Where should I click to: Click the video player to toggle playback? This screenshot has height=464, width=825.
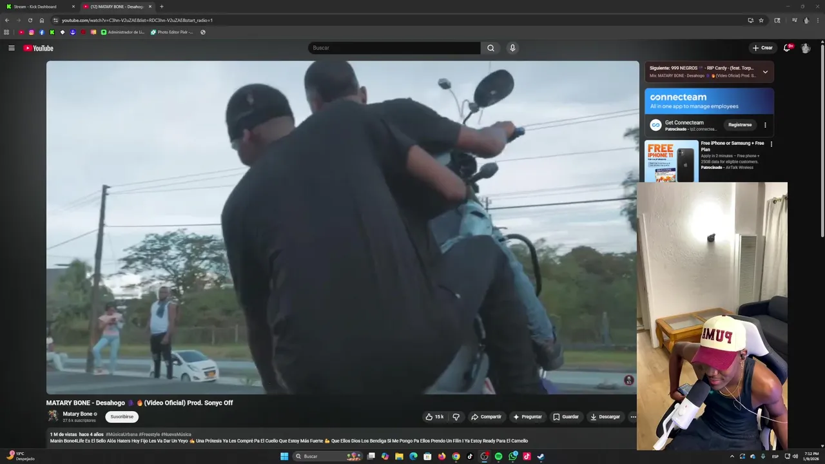[x=342, y=227]
